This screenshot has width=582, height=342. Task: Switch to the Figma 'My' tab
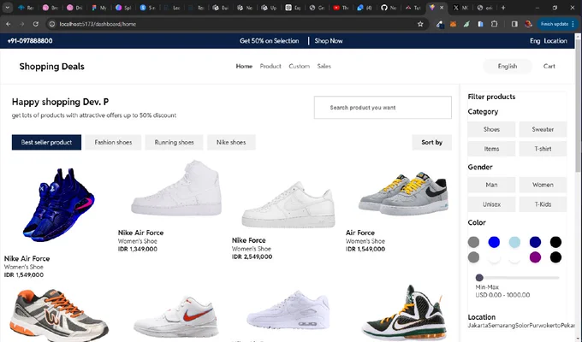pyautogui.click(x=98, y=8)
